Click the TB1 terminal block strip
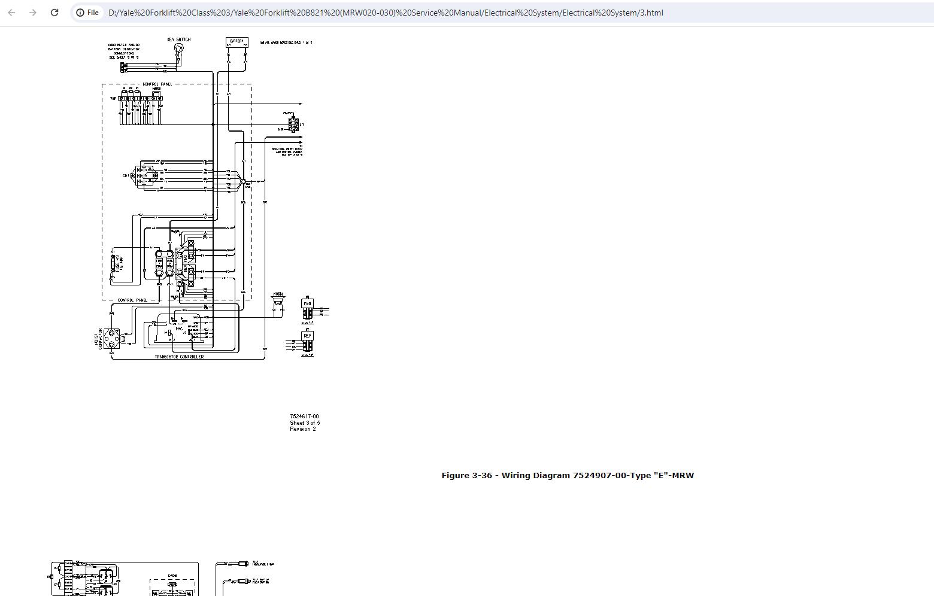 (x=141, y=98)
